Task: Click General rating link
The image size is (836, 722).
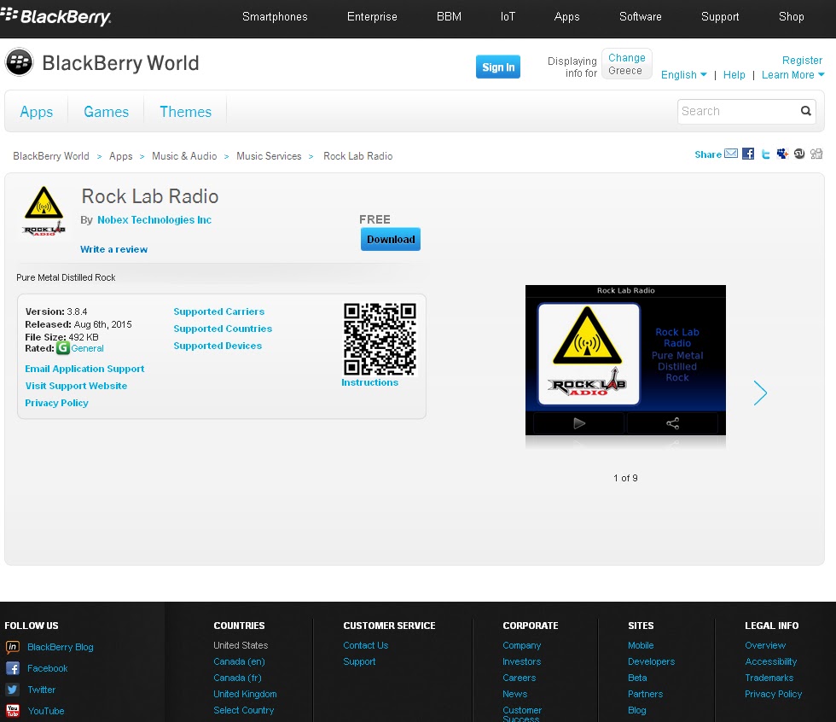Action: (87, 348)
